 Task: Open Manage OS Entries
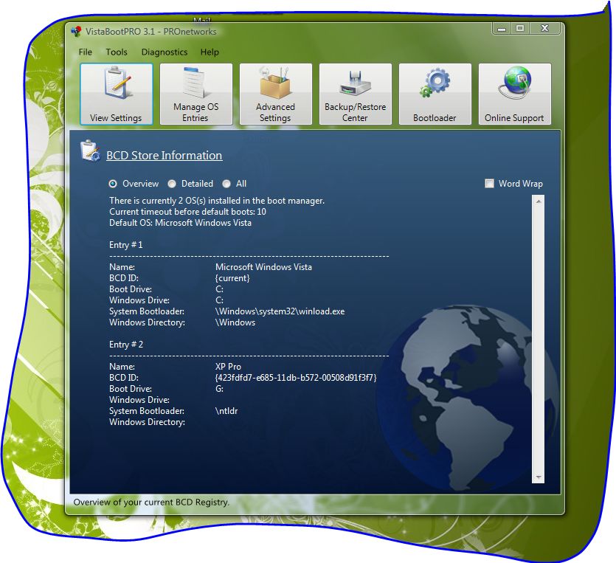(196, 94)
